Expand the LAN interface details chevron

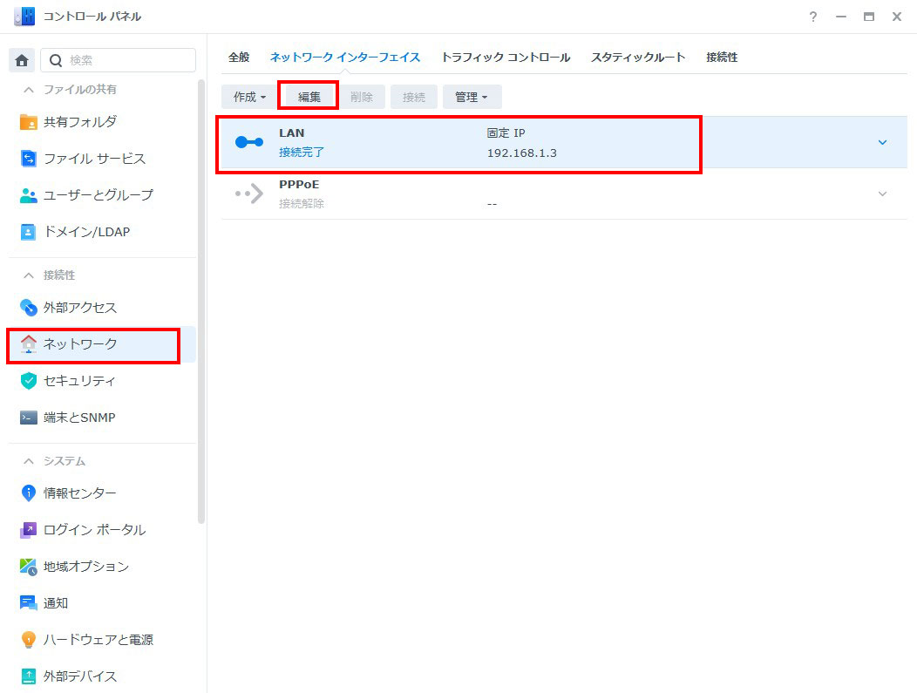[x=882, y=142]
